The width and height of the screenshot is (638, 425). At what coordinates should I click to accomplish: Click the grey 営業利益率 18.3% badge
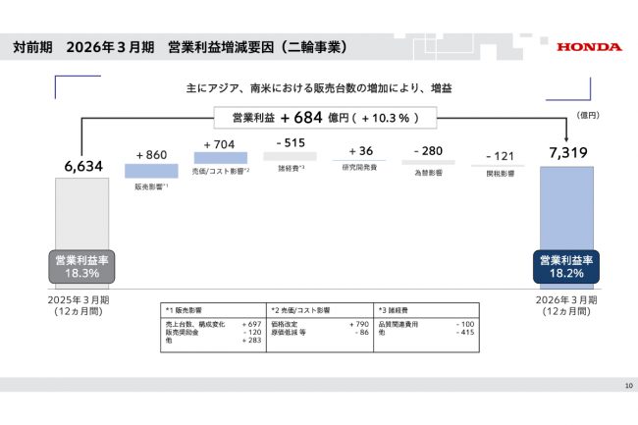tap(81, 267)
